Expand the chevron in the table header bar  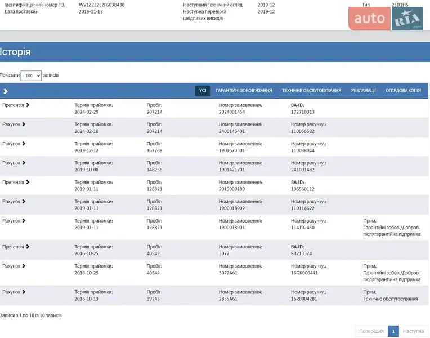(6, 91)
